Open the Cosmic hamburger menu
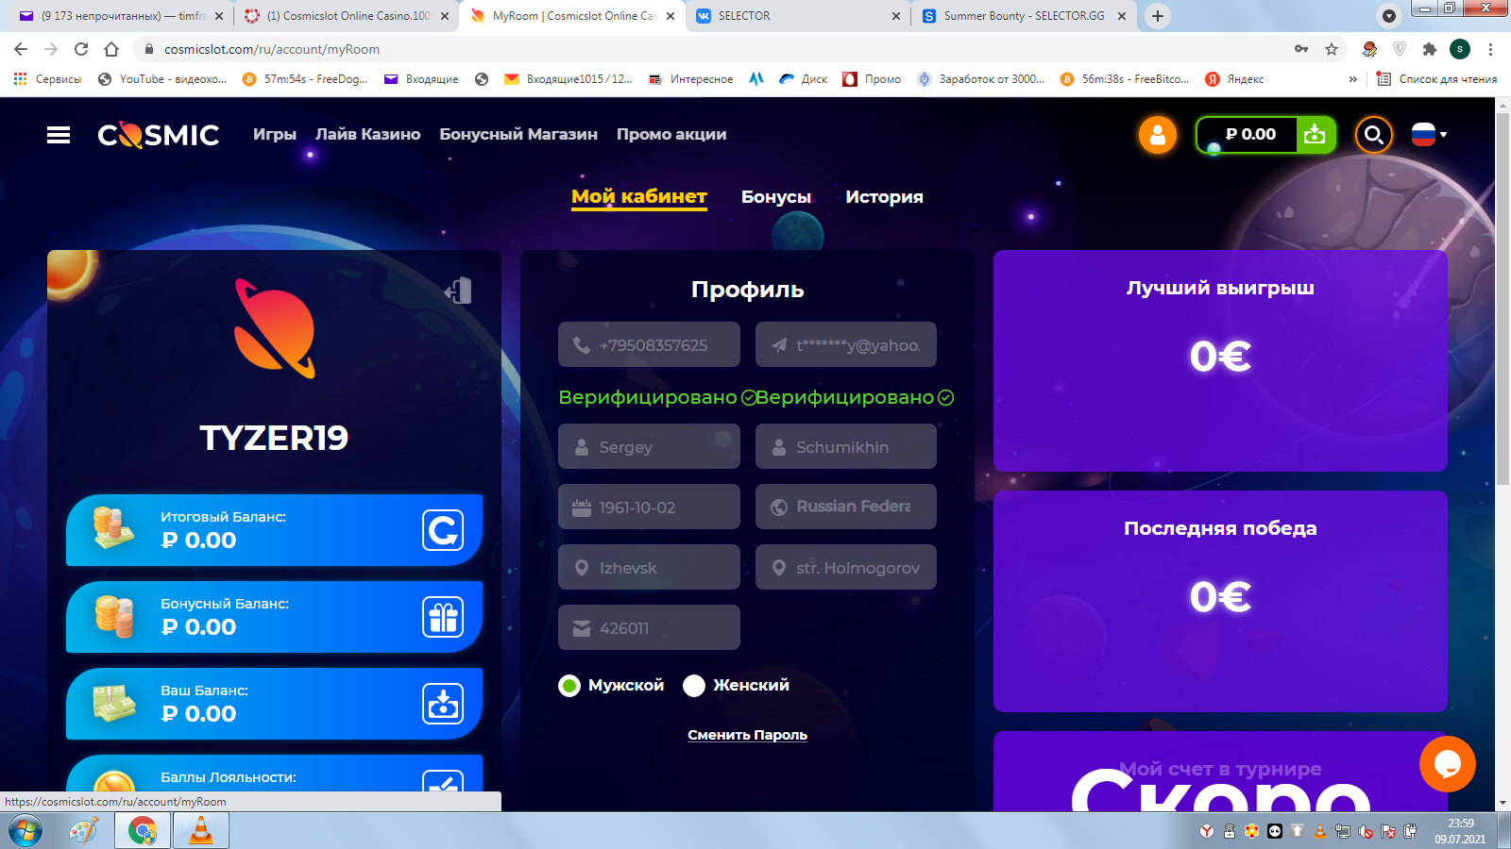Screen dimensions: 1511x849 59,135
